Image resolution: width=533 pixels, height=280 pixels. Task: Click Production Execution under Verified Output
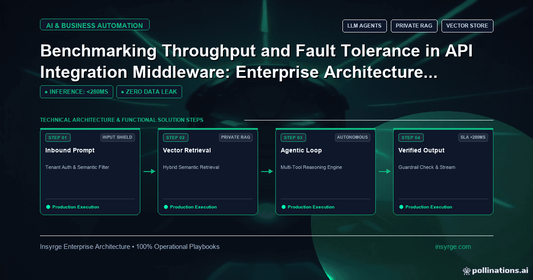[x=429, y=207]
